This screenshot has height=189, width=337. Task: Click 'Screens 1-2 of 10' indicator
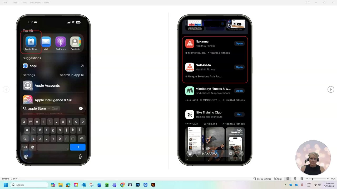pyautogui.click(x=10, y=179)
